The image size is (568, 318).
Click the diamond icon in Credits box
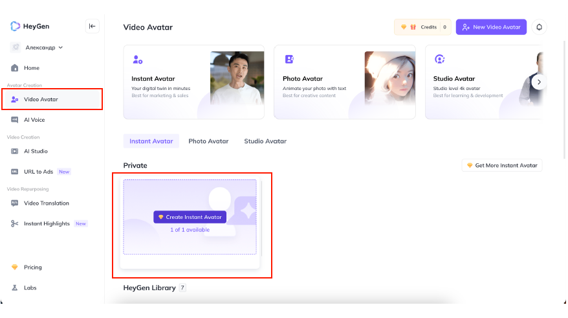point(404,27)
